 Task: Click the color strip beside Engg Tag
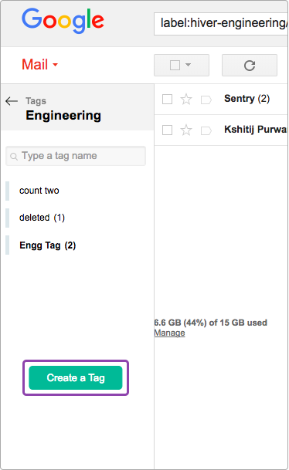7,245
